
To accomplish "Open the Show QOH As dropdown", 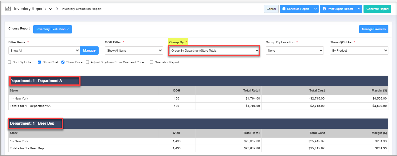I will click(x=359, y=51).
